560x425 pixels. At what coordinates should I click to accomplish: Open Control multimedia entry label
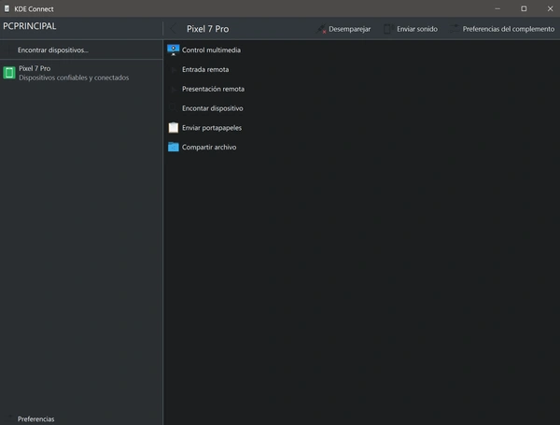click(211, 50)
